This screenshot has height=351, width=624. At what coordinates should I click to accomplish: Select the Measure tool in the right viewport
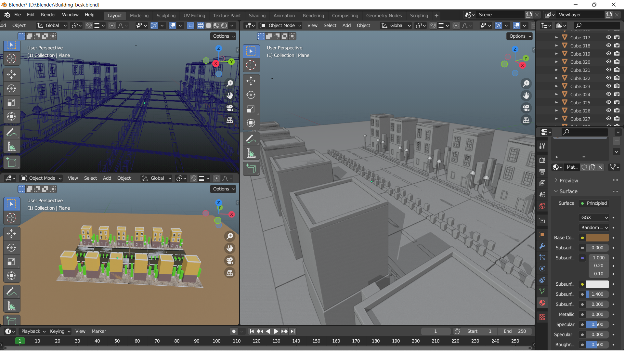point(251,153)
